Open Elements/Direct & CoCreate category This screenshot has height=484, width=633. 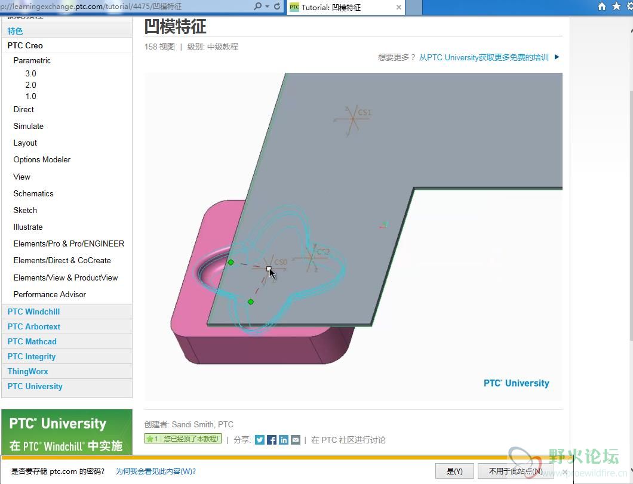(x=62, y=261)
